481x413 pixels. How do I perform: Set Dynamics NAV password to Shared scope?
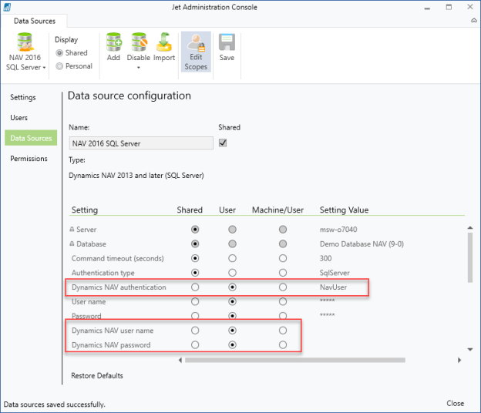(195, 345)
